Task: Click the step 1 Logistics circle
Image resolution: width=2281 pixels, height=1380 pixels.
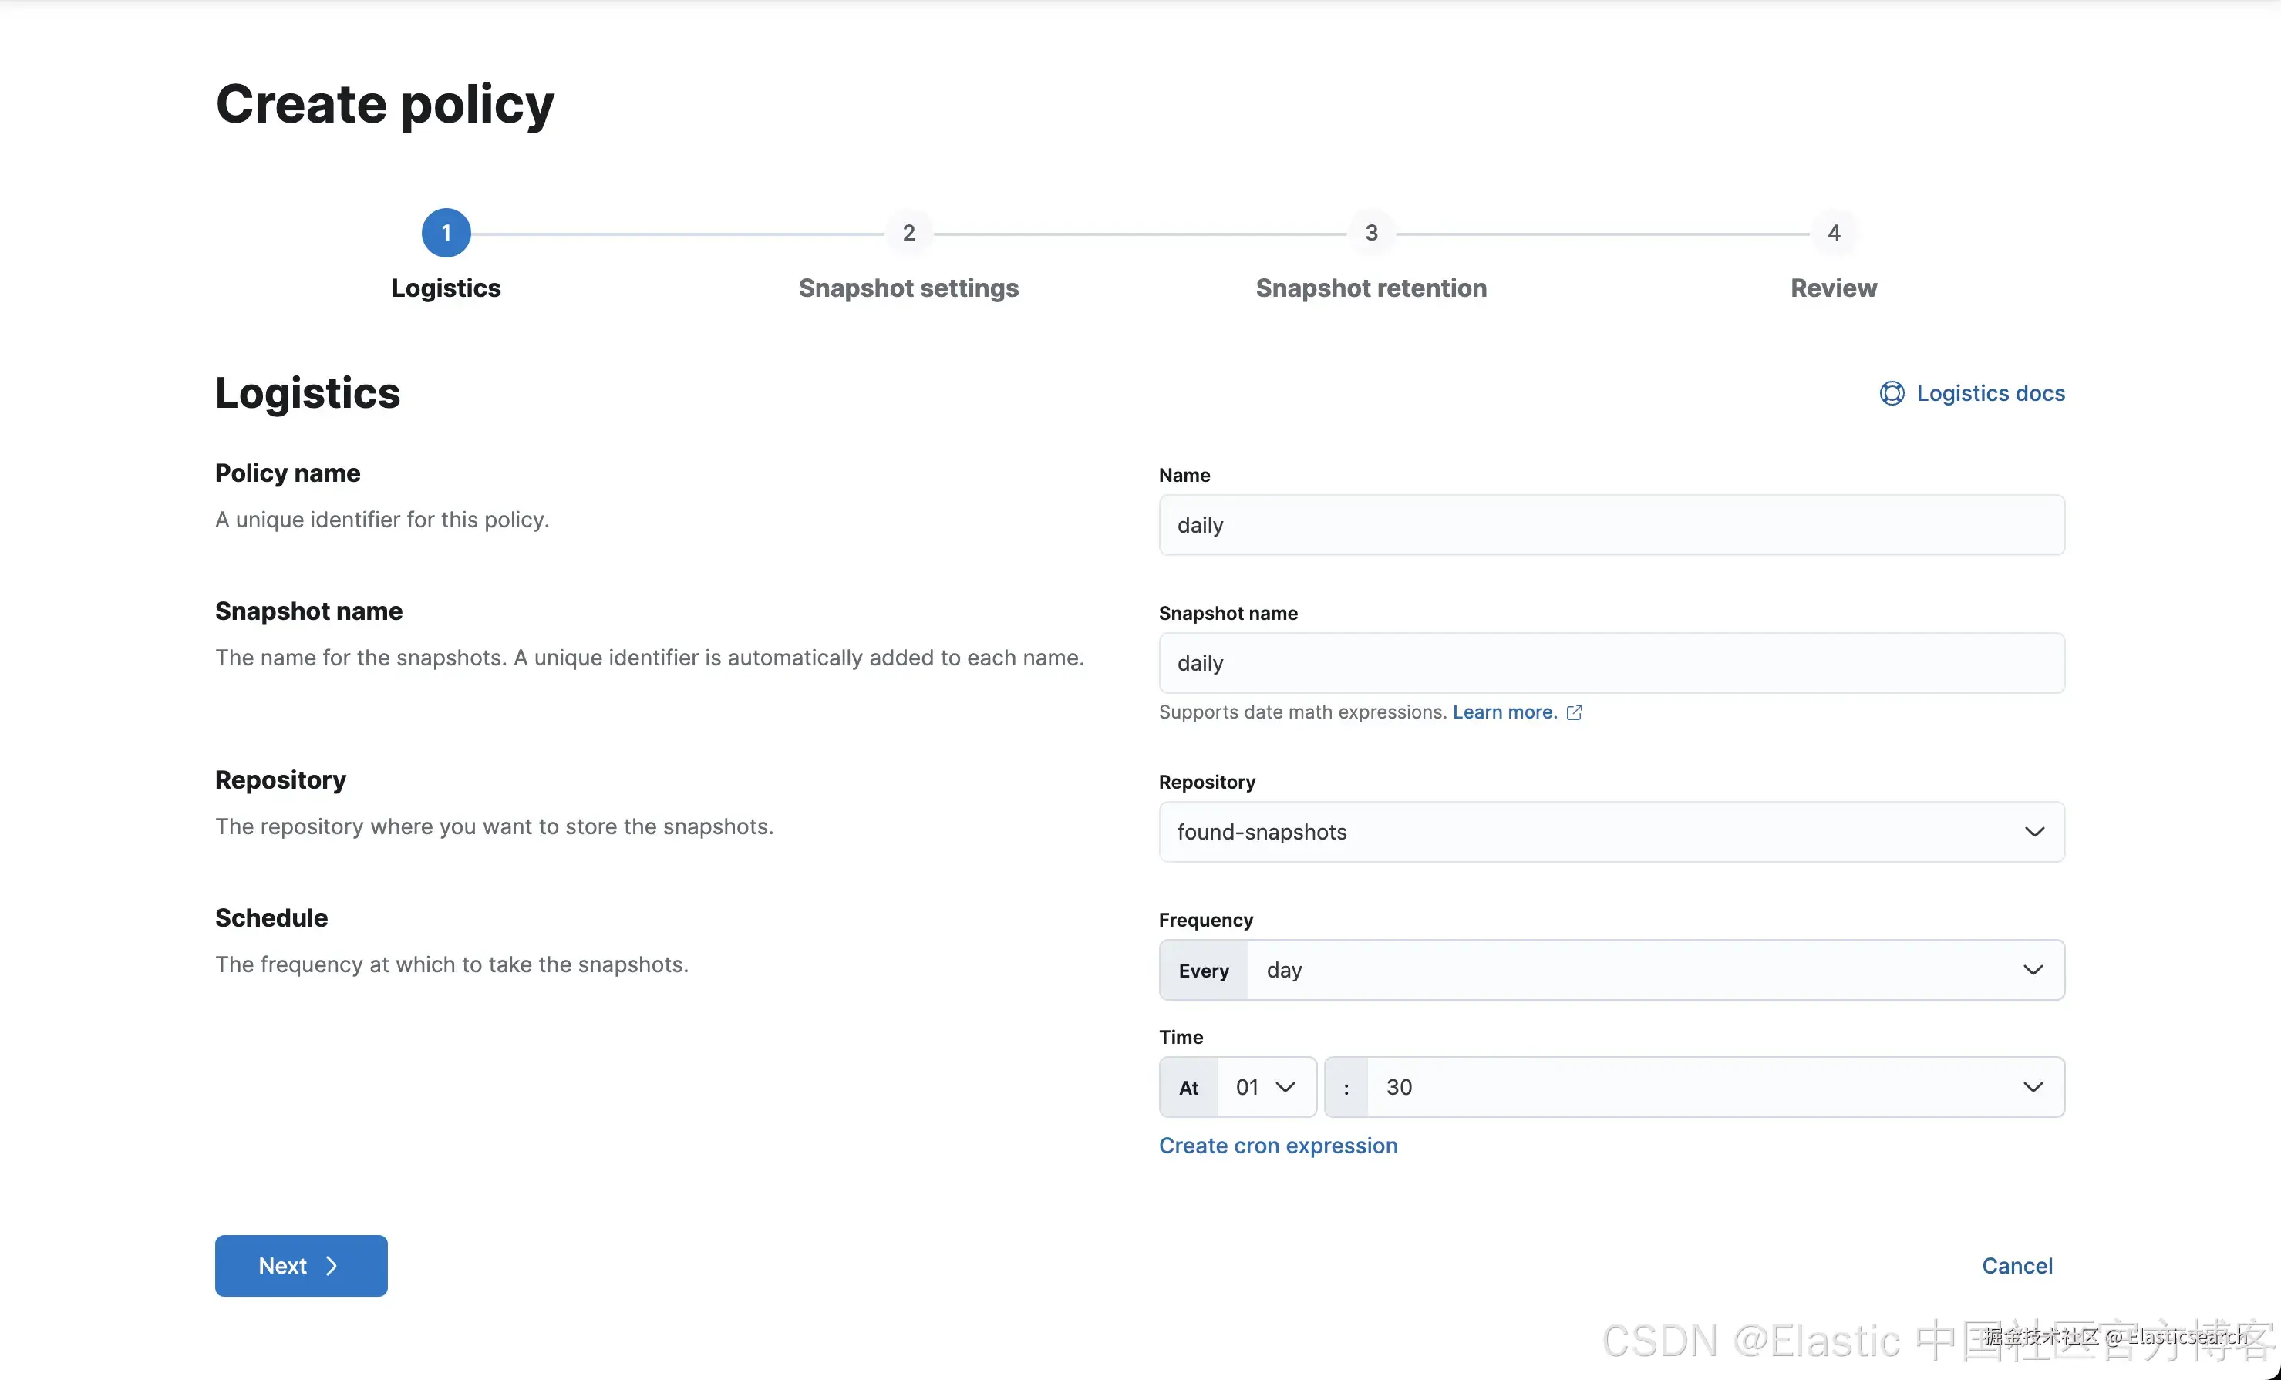Action: tap(446, 232)
